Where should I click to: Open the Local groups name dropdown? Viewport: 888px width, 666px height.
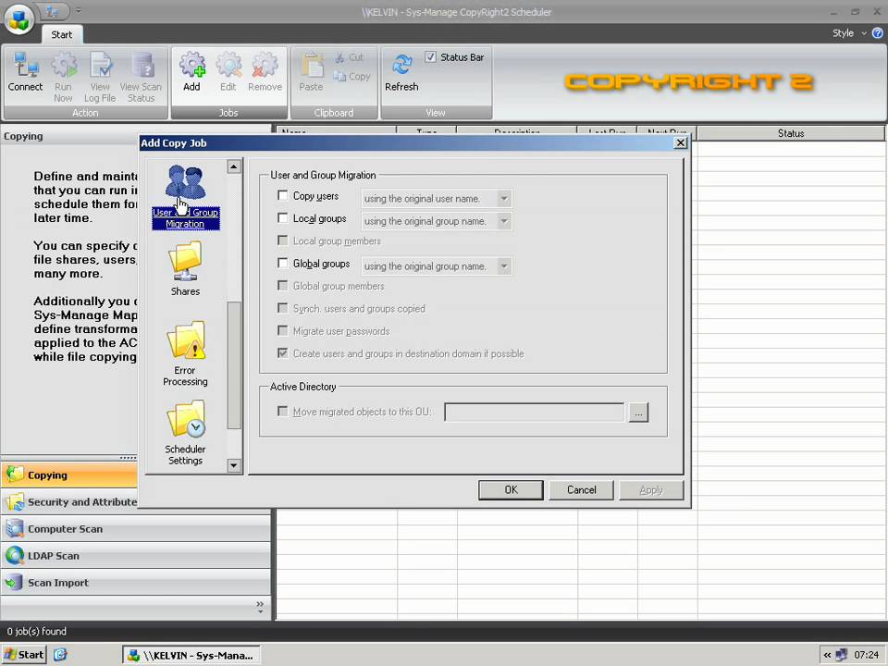[x=503, y=221]
